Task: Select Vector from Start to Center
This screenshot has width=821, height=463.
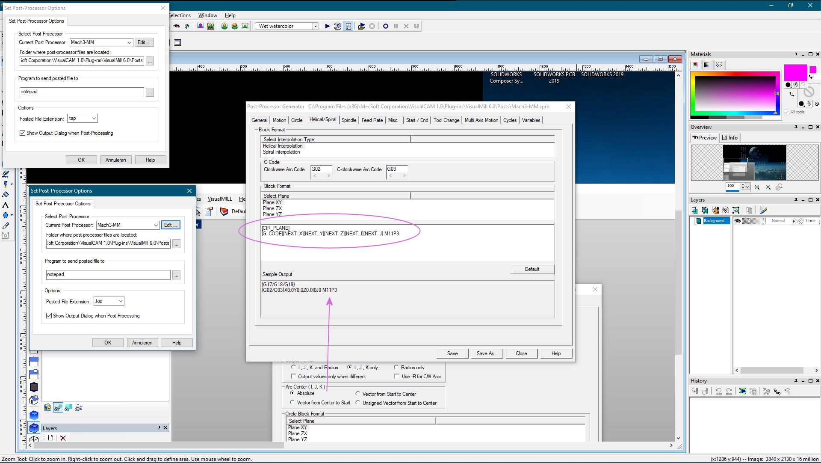Action: point(357,394)
